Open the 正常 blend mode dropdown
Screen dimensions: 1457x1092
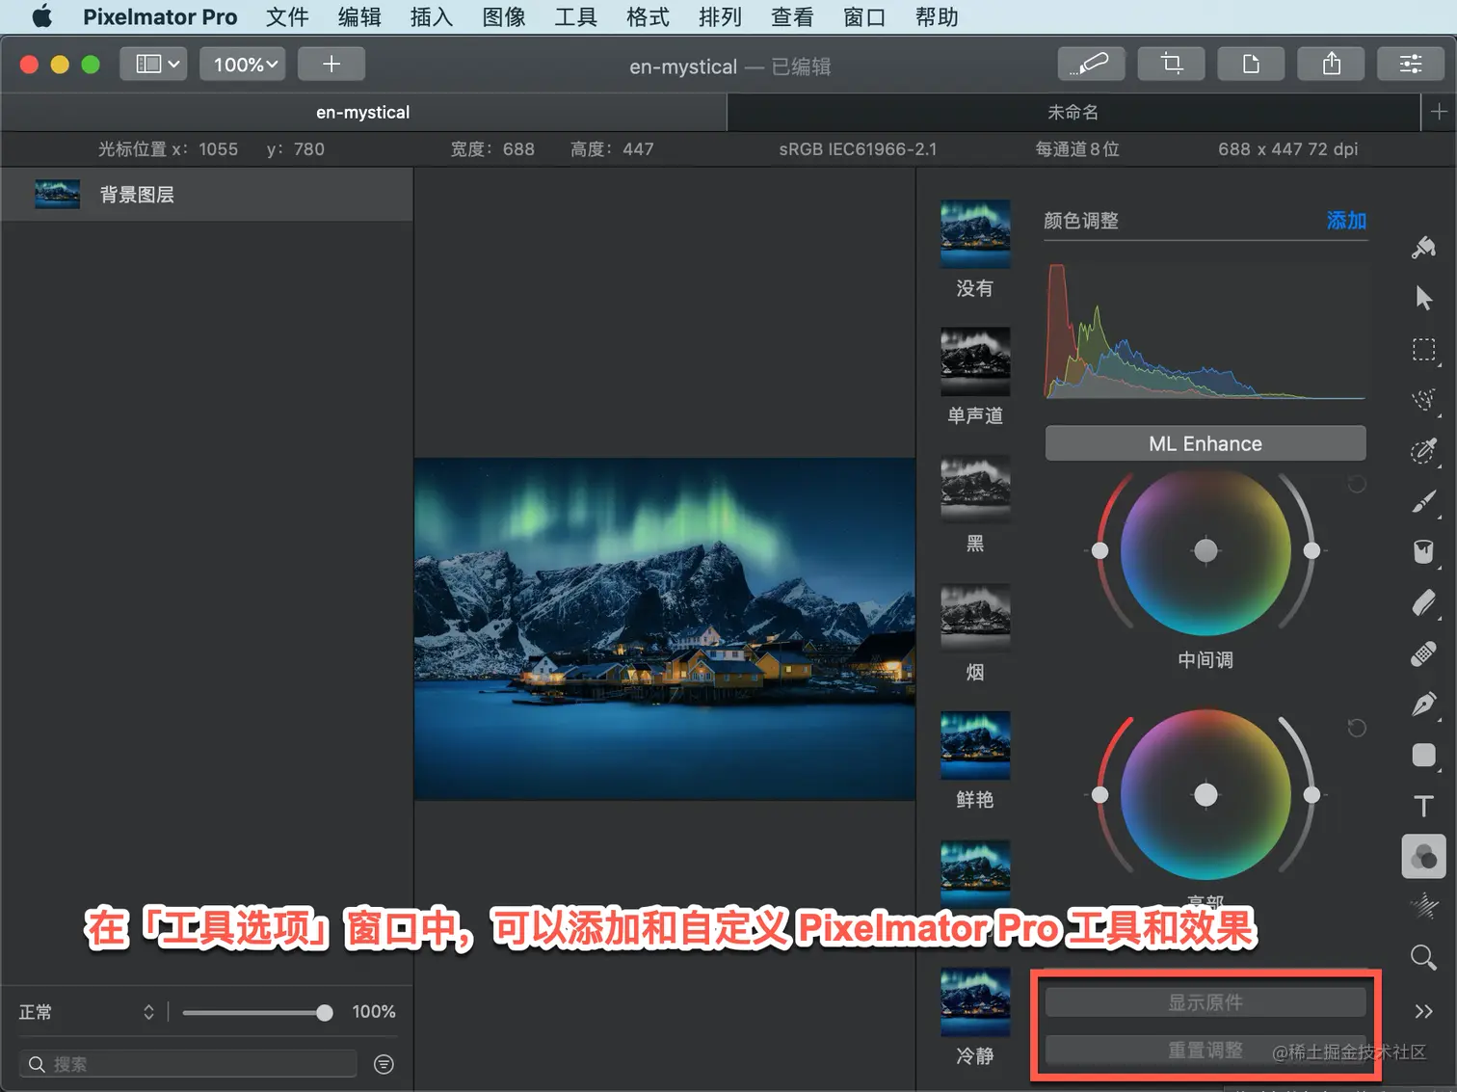click(87, 1012)
